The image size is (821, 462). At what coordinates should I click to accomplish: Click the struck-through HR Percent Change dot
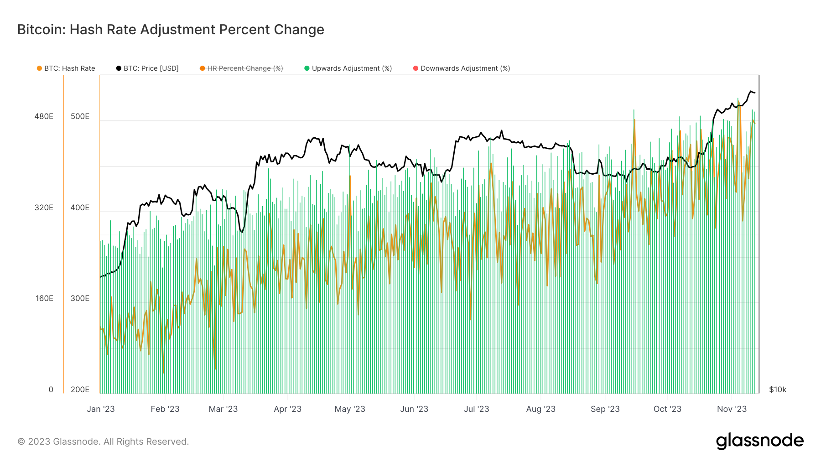[203, 68]
